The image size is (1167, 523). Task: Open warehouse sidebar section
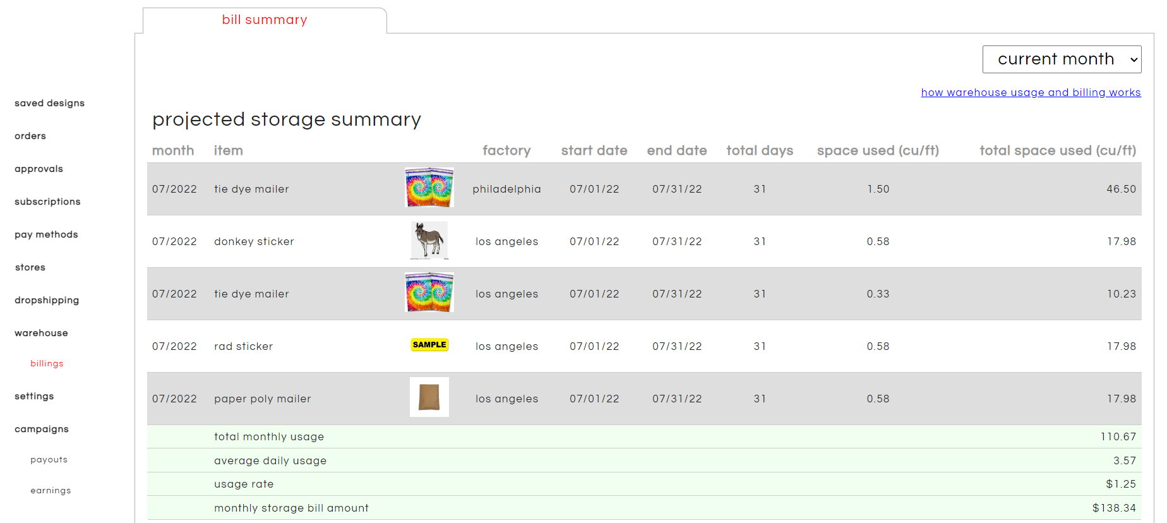[41, 333]
